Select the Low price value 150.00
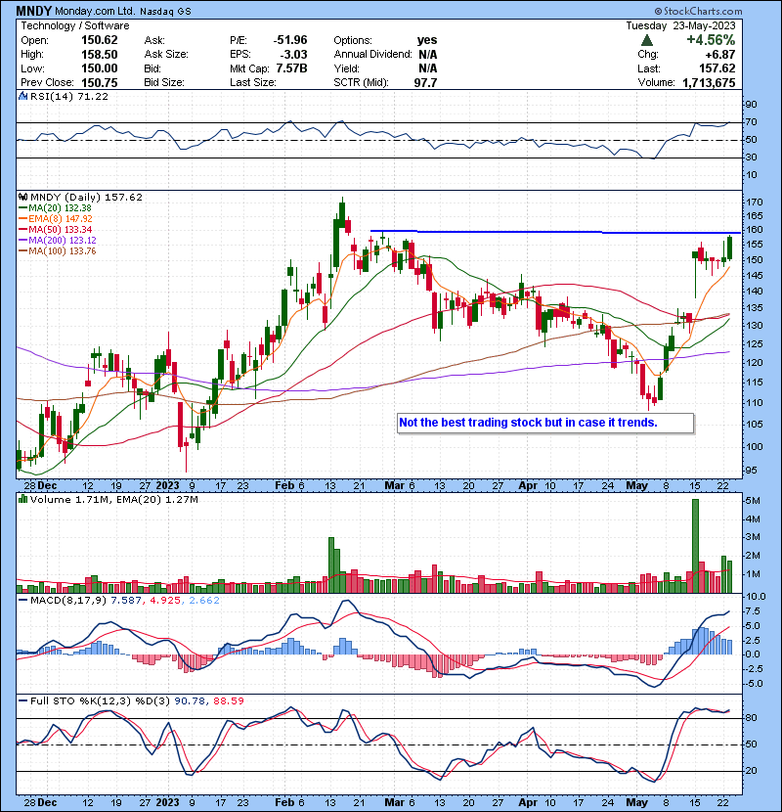Screen dimensions: 782x812 click(x=100, y=68)
